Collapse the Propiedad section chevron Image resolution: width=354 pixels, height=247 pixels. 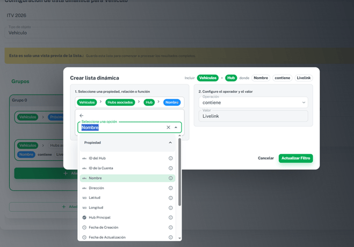click(170, 143)
